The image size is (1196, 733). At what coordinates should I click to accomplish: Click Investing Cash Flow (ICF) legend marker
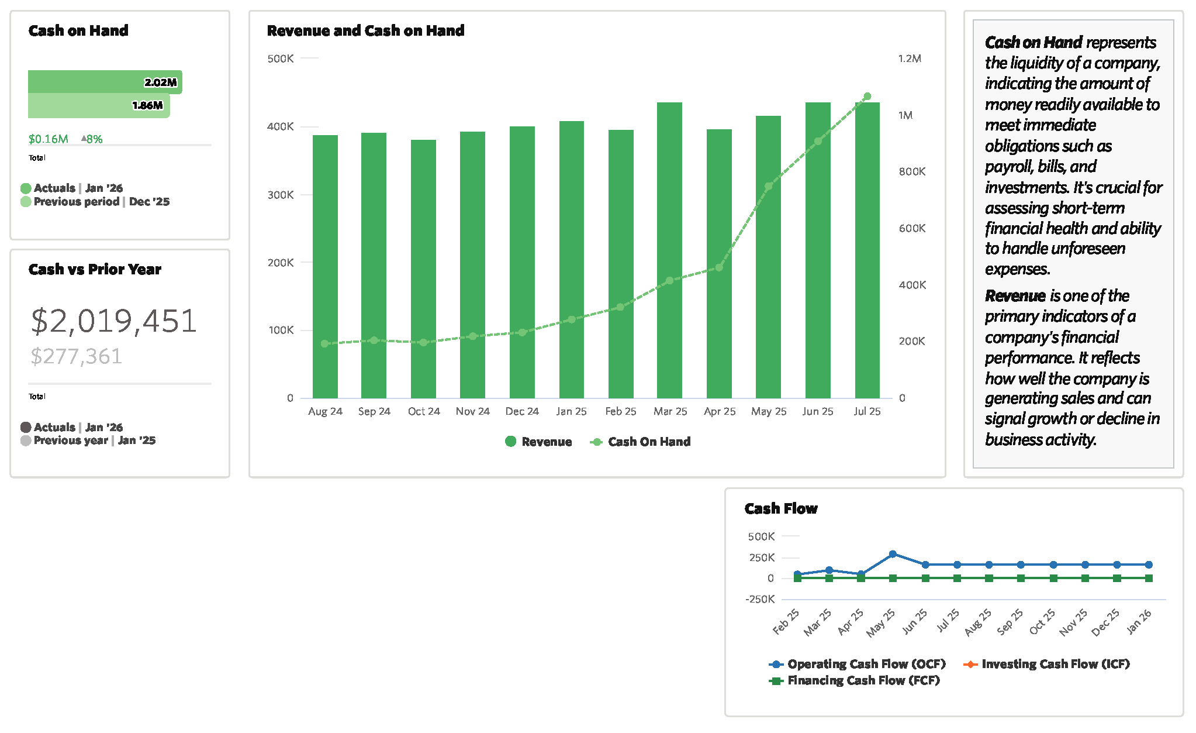pyautogui.click(x=970, y=664)
